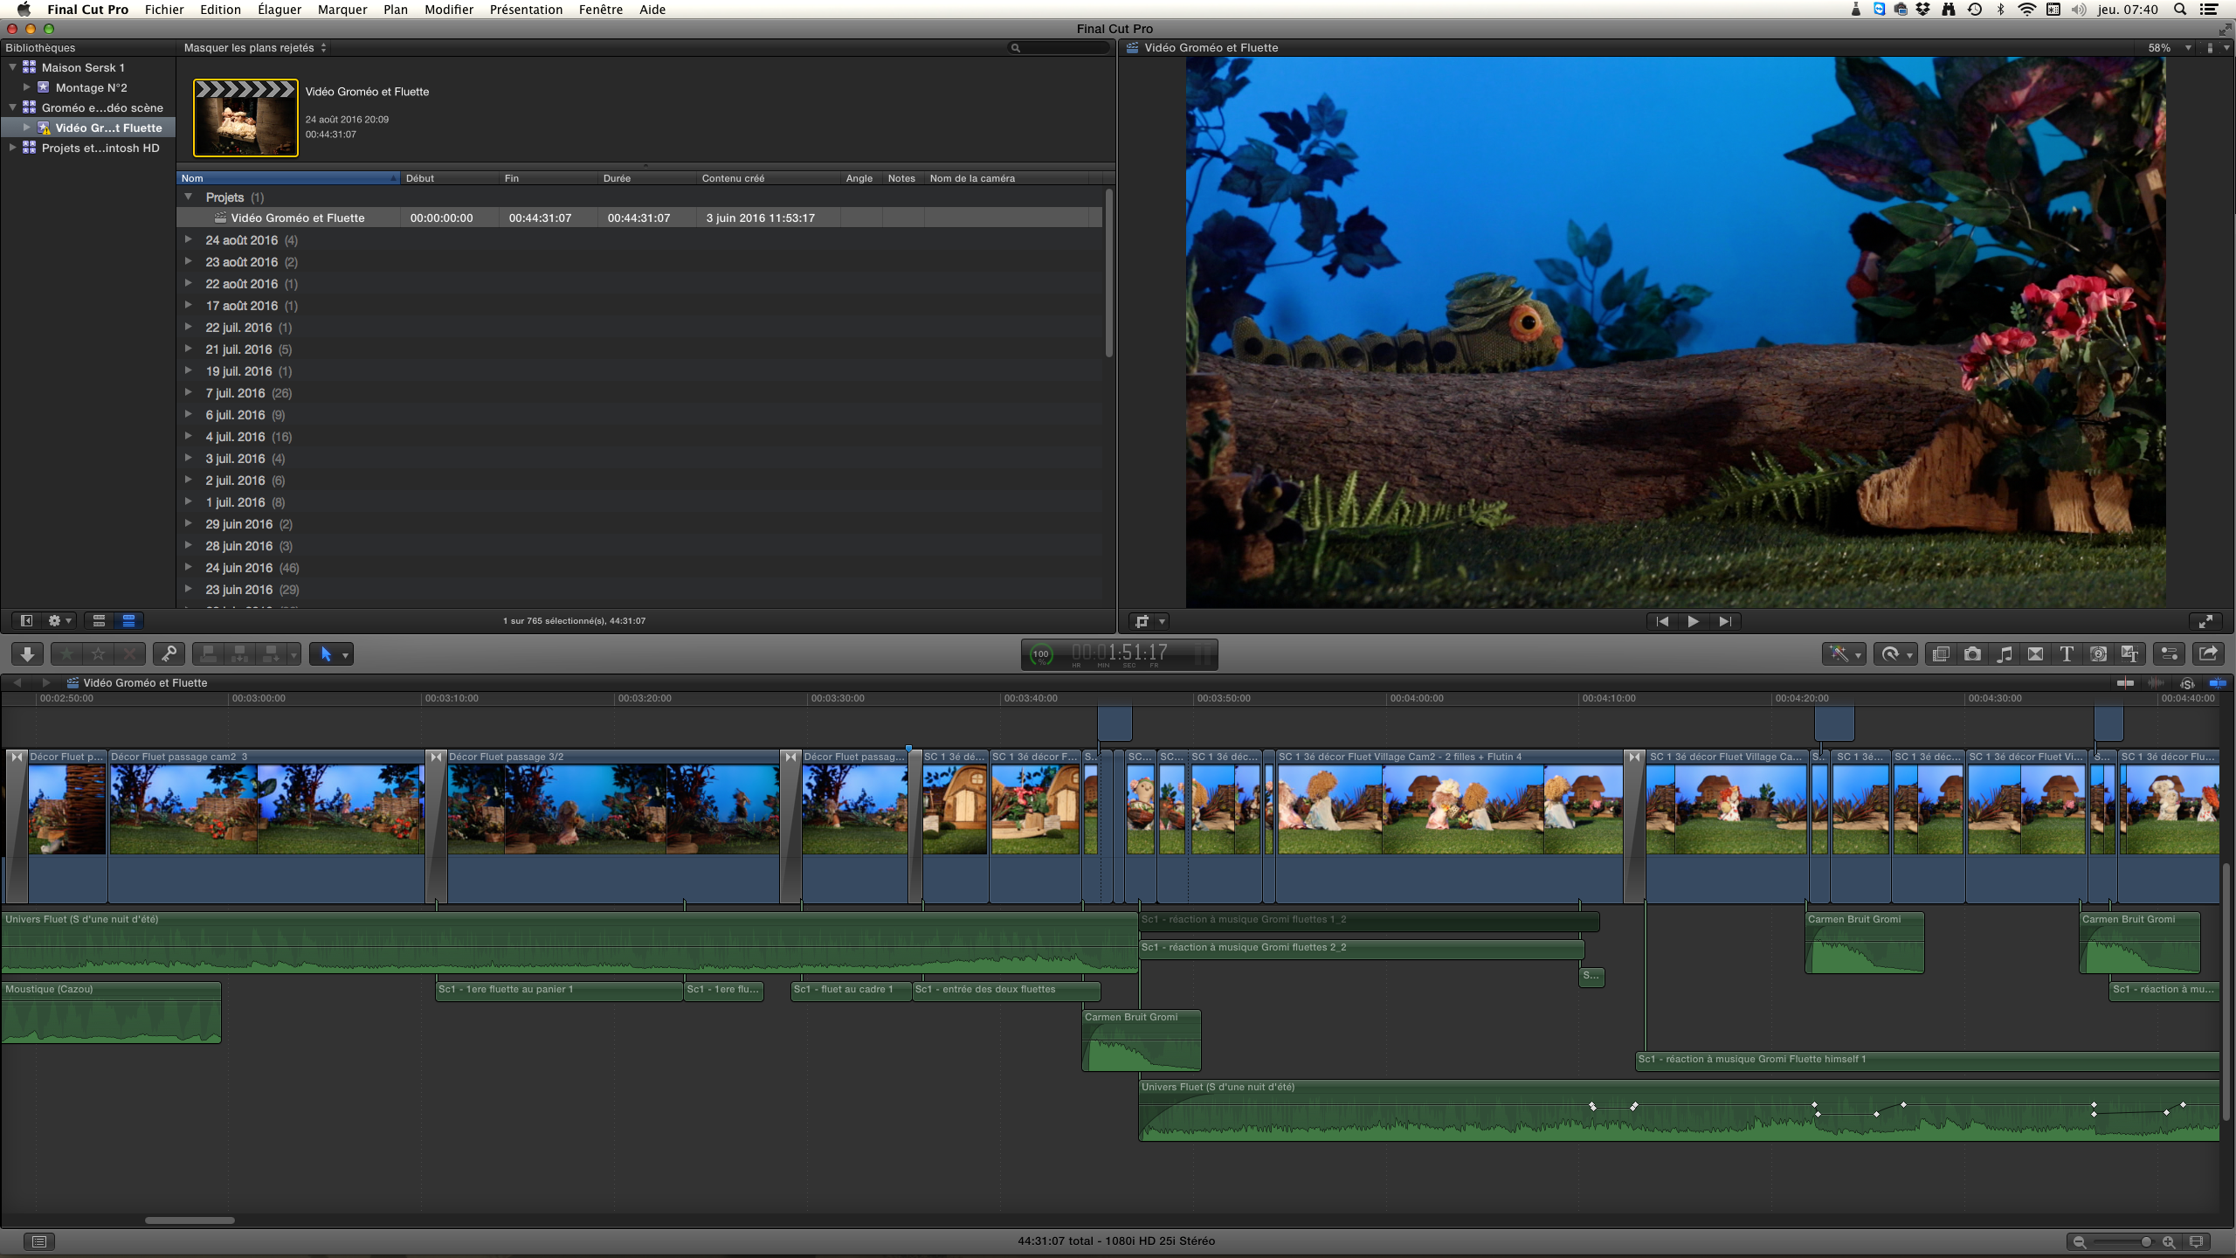The width and height of the screenshot is (2236, 1258).
Task: Open the Fichier menu
Action: click(163, 10)
